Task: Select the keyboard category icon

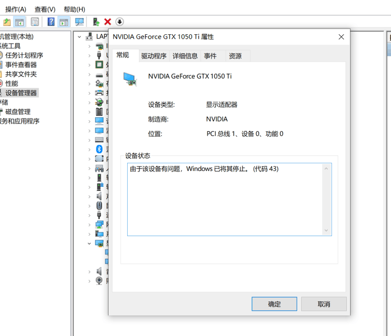Action: tap(99, 140)
